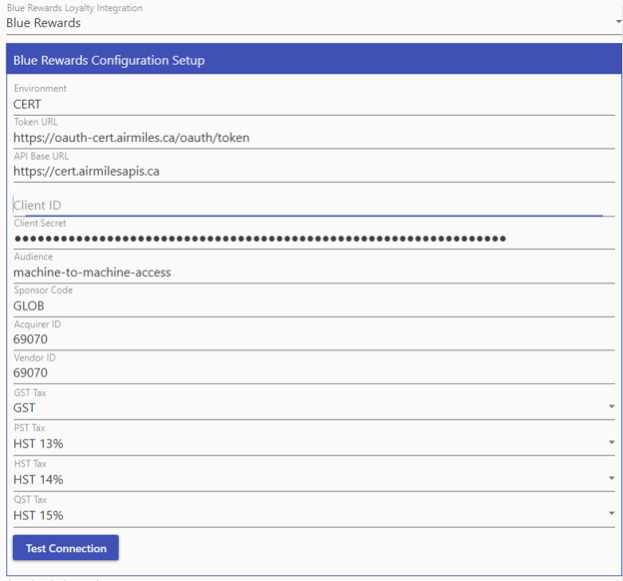This screenshot has width=623, height=581.
Task: Click the Sponsor Code field GLOB
Action: [313, 306]
